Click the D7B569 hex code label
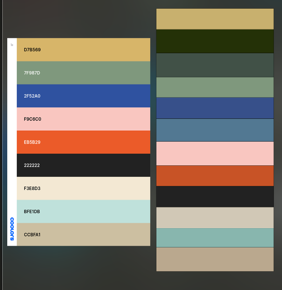Screen dimensions: 282x290 tap(32, 50)
